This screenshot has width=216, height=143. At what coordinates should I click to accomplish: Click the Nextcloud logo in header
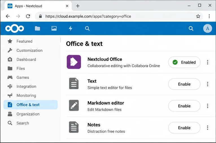coord(15,29)
